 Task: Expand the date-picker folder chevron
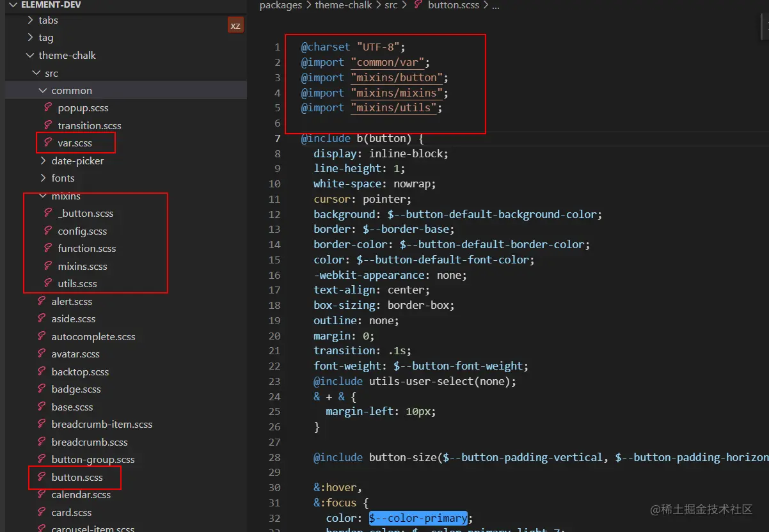tap(43, 160)
